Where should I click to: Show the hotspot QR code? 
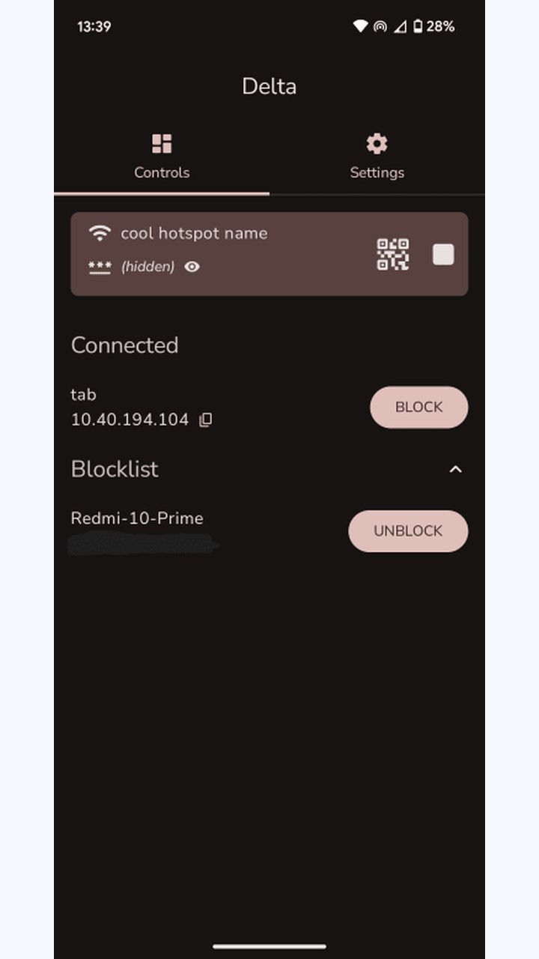point(392,254)
